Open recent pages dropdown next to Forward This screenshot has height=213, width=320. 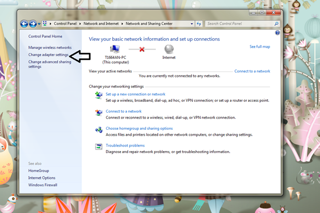pos(39,24)
